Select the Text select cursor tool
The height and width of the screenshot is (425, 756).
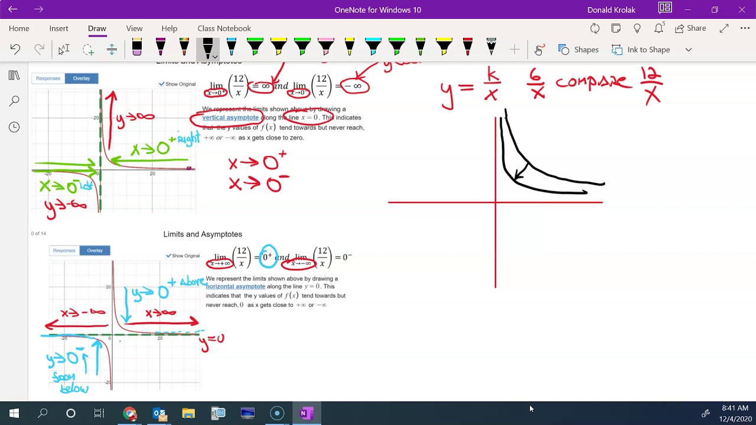64,50
